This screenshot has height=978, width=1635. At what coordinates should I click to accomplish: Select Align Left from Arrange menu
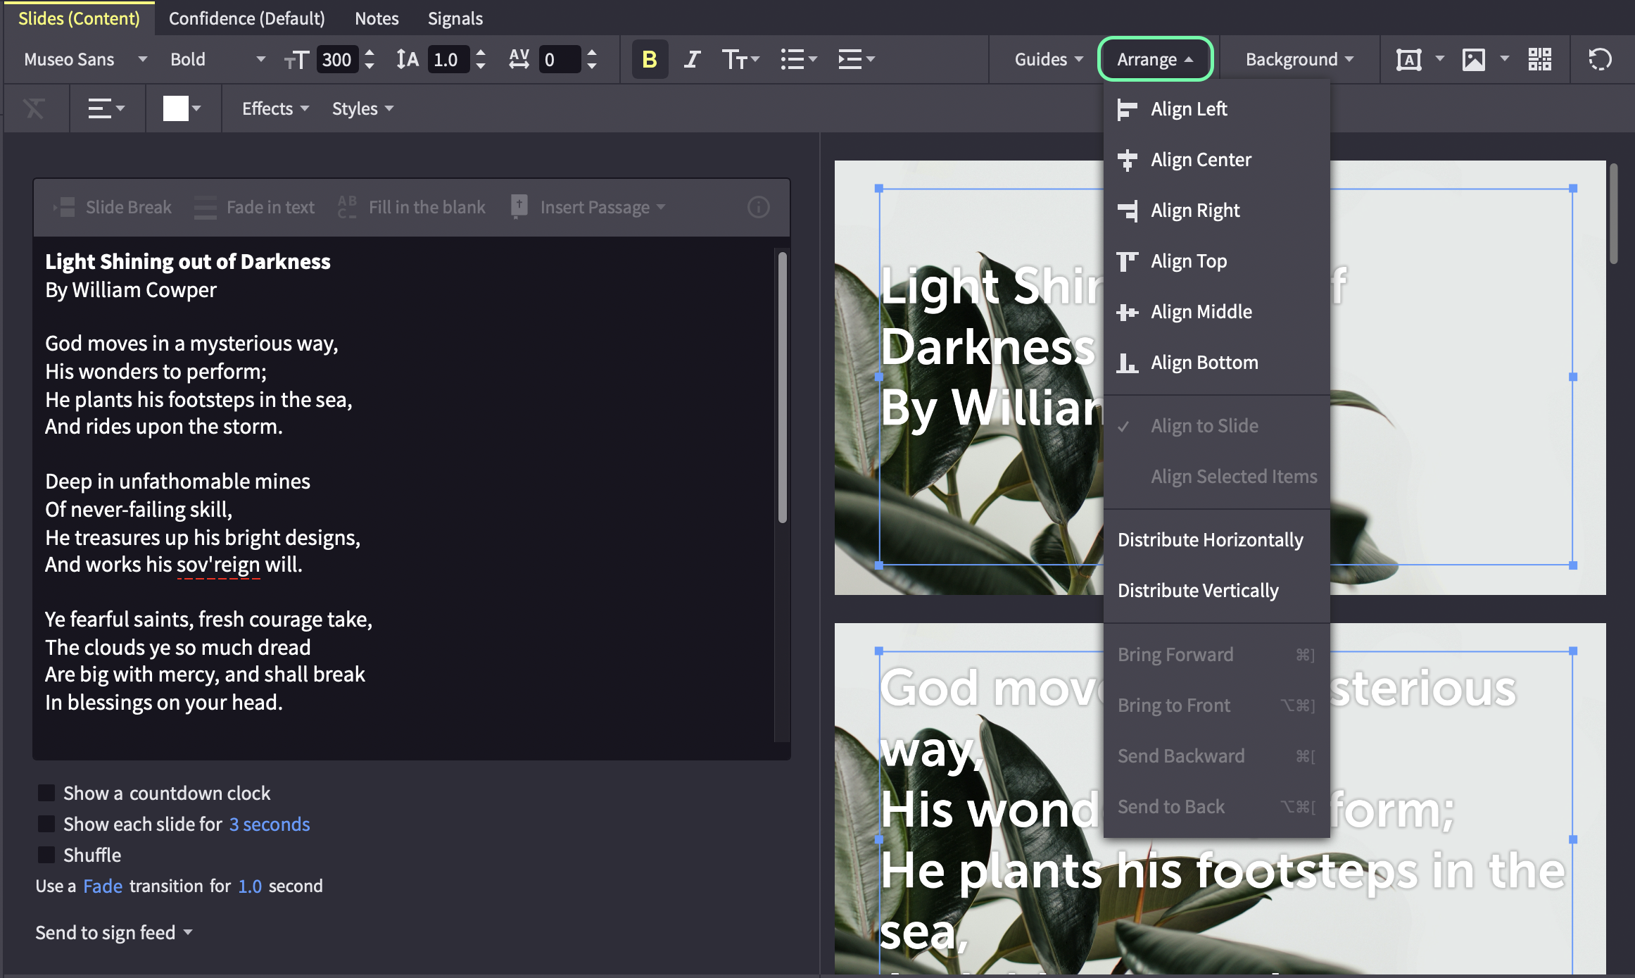pos(1216,109)
